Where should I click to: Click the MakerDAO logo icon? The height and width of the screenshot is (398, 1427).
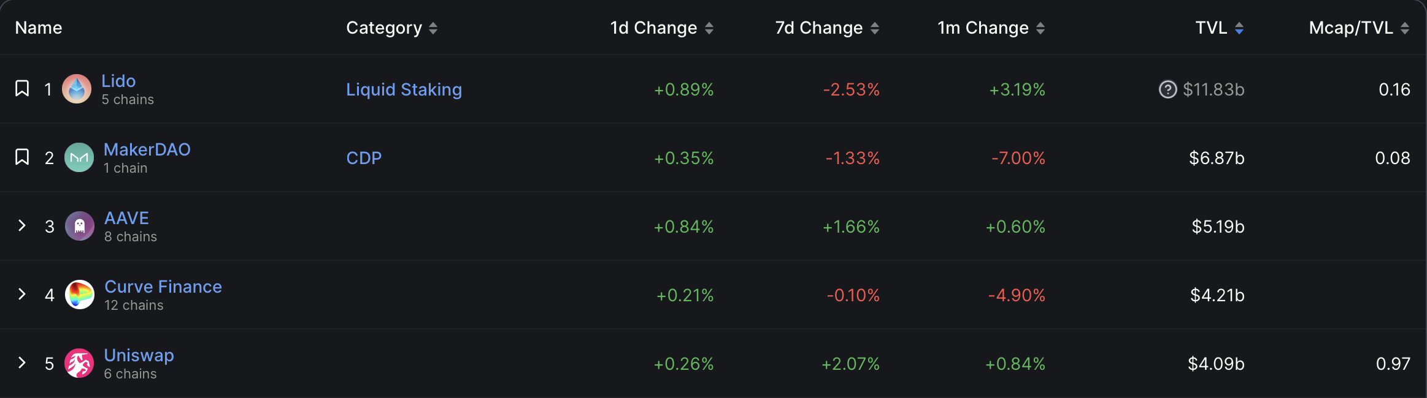[x=79, y=158]
